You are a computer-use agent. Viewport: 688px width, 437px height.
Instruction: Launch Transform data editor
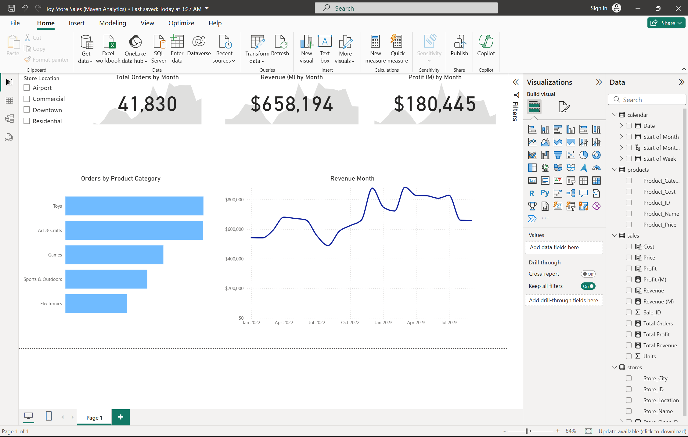click(257, 49)
